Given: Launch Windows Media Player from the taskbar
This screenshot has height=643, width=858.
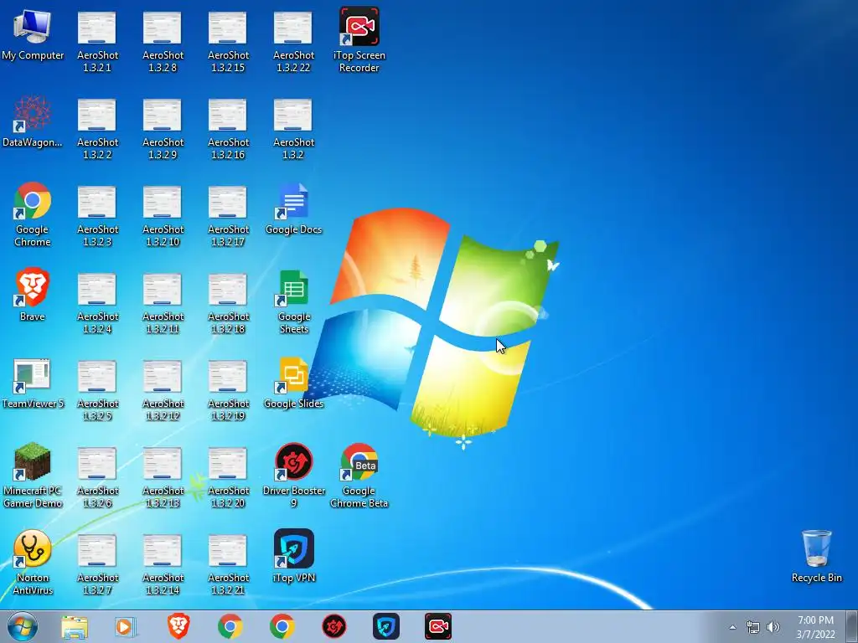Looking at the screenshot, I should (x=126, y=626).
